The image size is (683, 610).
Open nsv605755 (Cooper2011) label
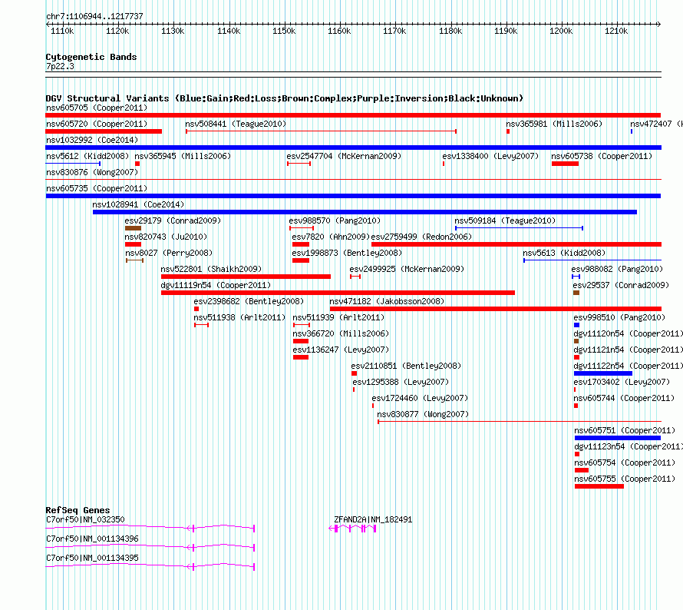pyautogui.click(x=625, y=479)
